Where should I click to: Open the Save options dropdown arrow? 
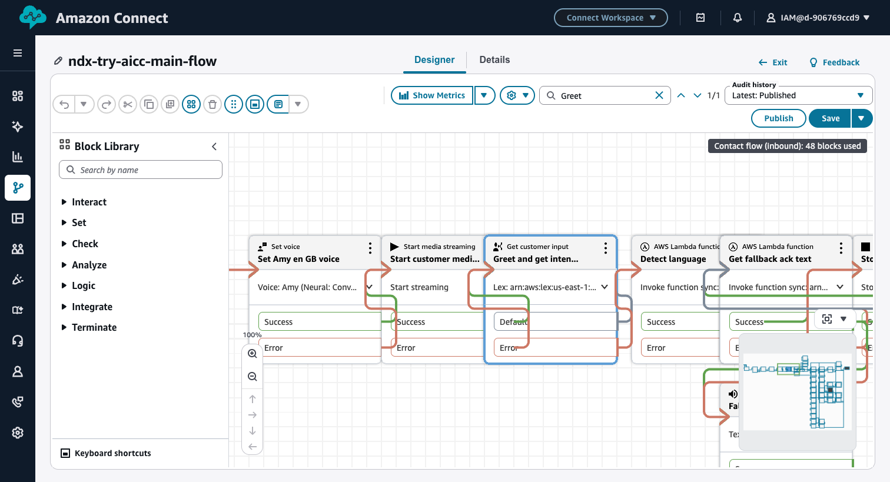pos(861,118)
